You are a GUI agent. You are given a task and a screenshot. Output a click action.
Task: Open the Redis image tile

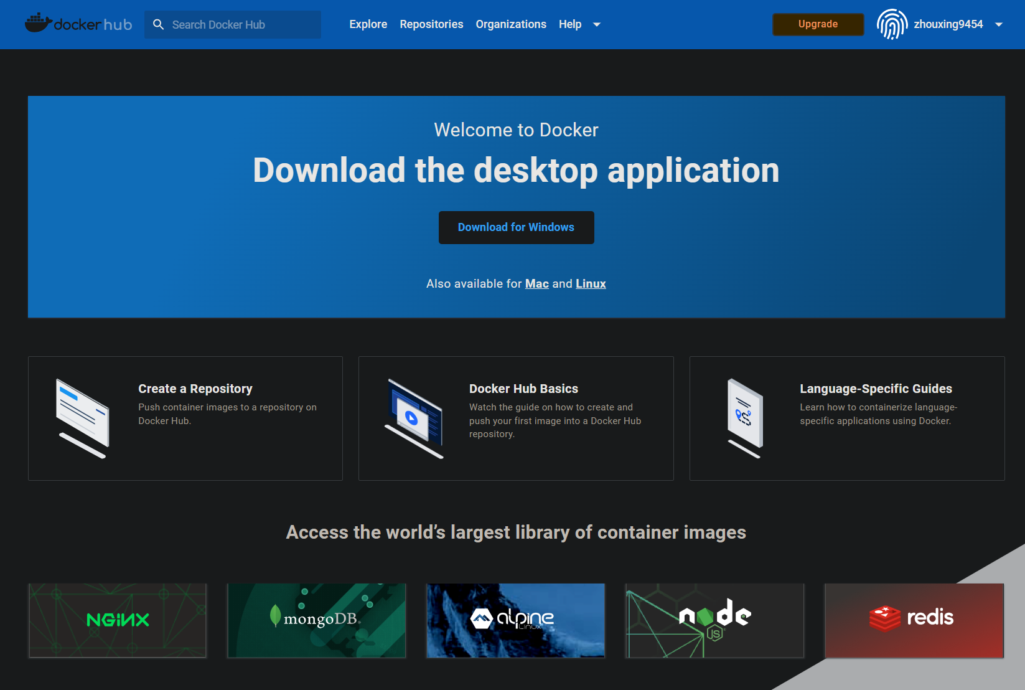tap(914, 620)
